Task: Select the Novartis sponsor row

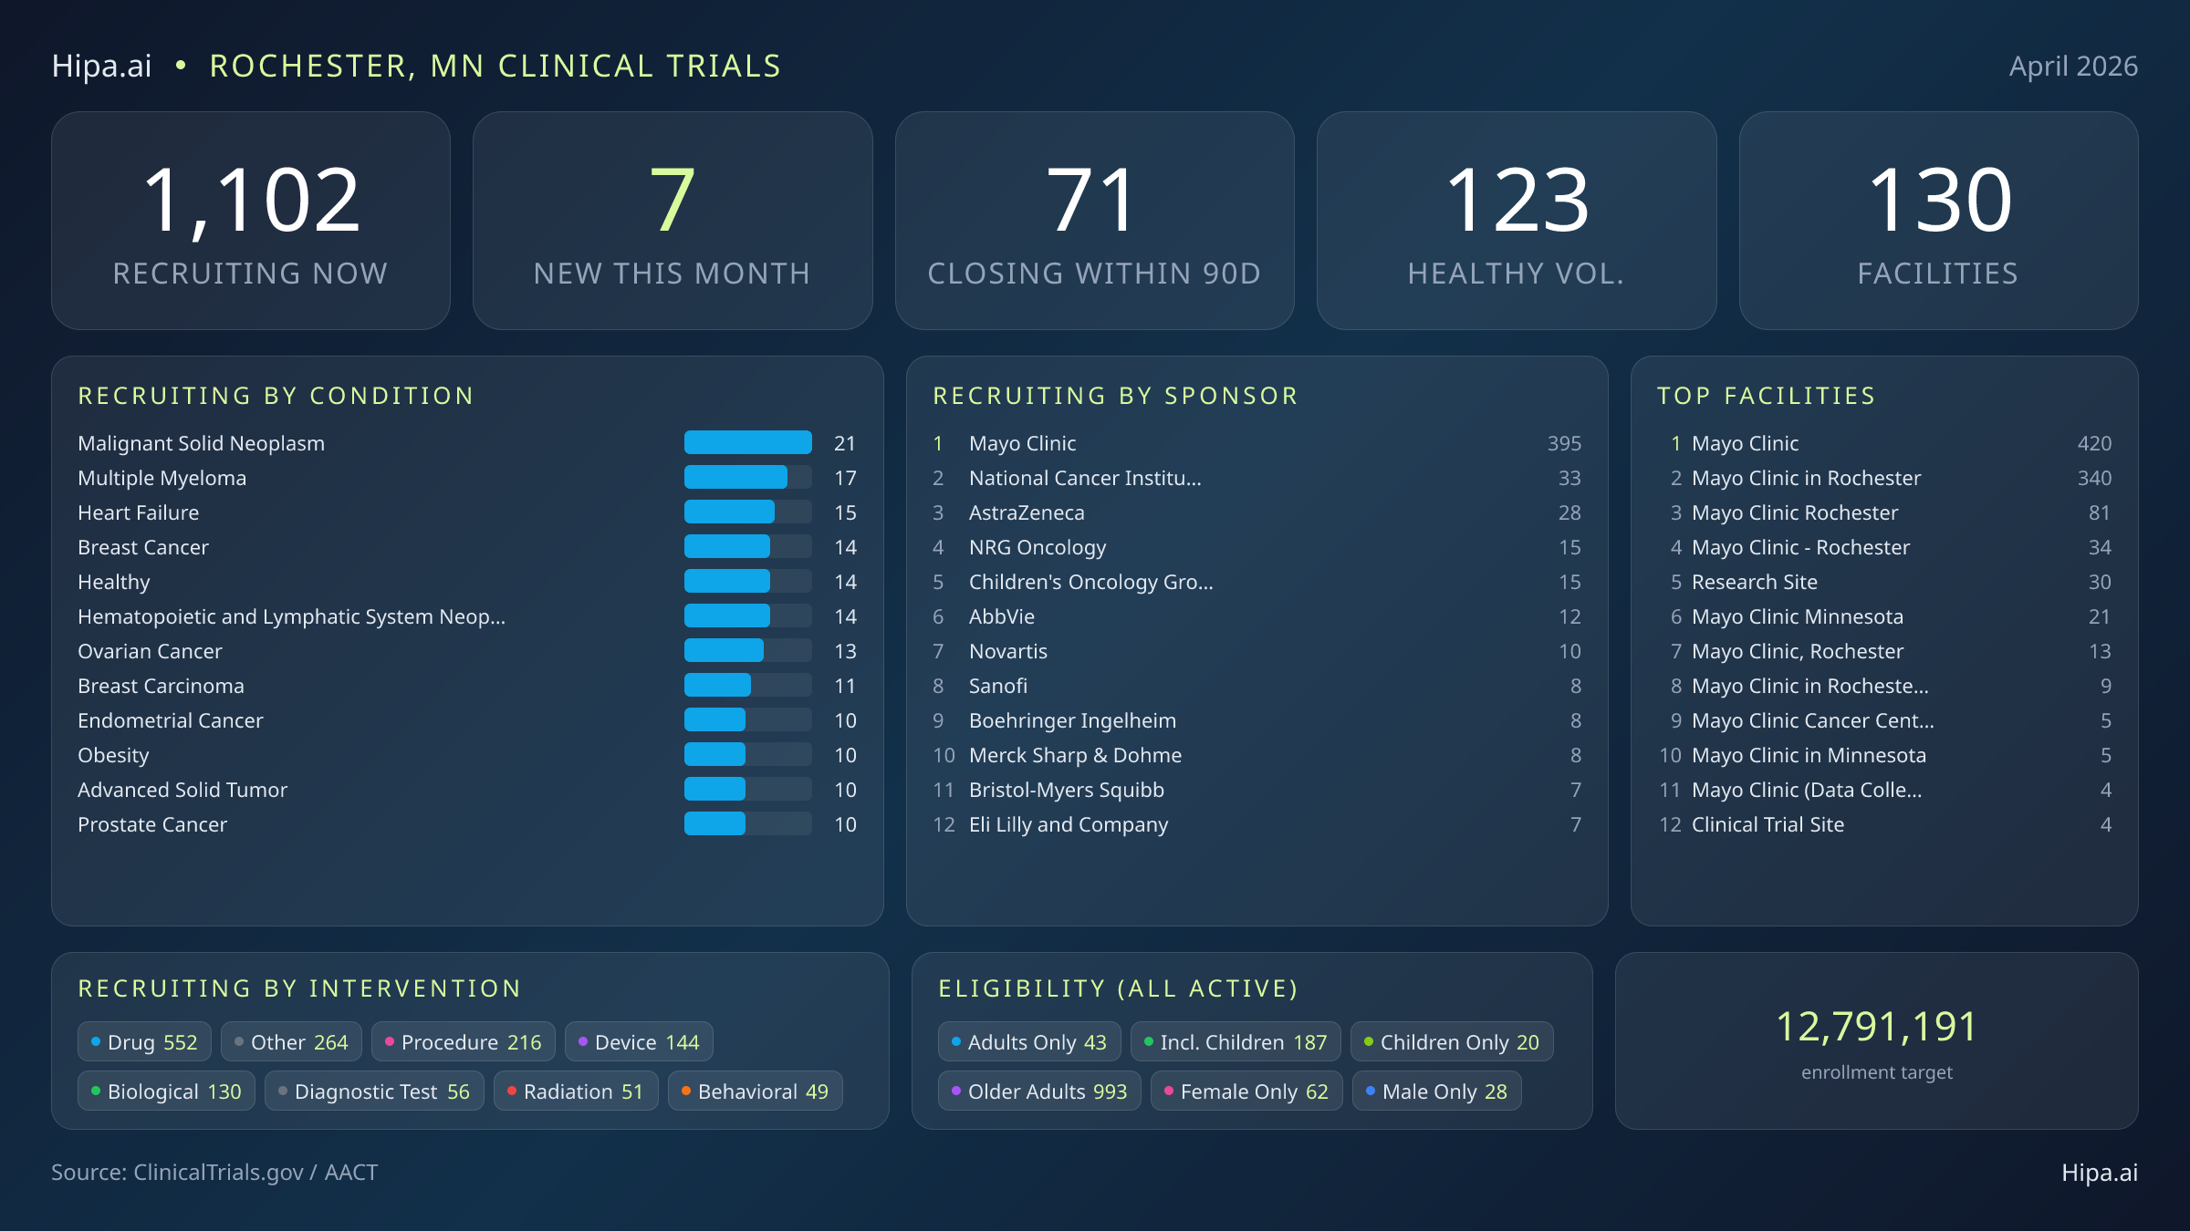Action: 1257,650
